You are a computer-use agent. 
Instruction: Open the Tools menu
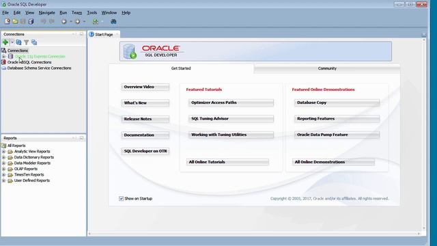(91, 12)
